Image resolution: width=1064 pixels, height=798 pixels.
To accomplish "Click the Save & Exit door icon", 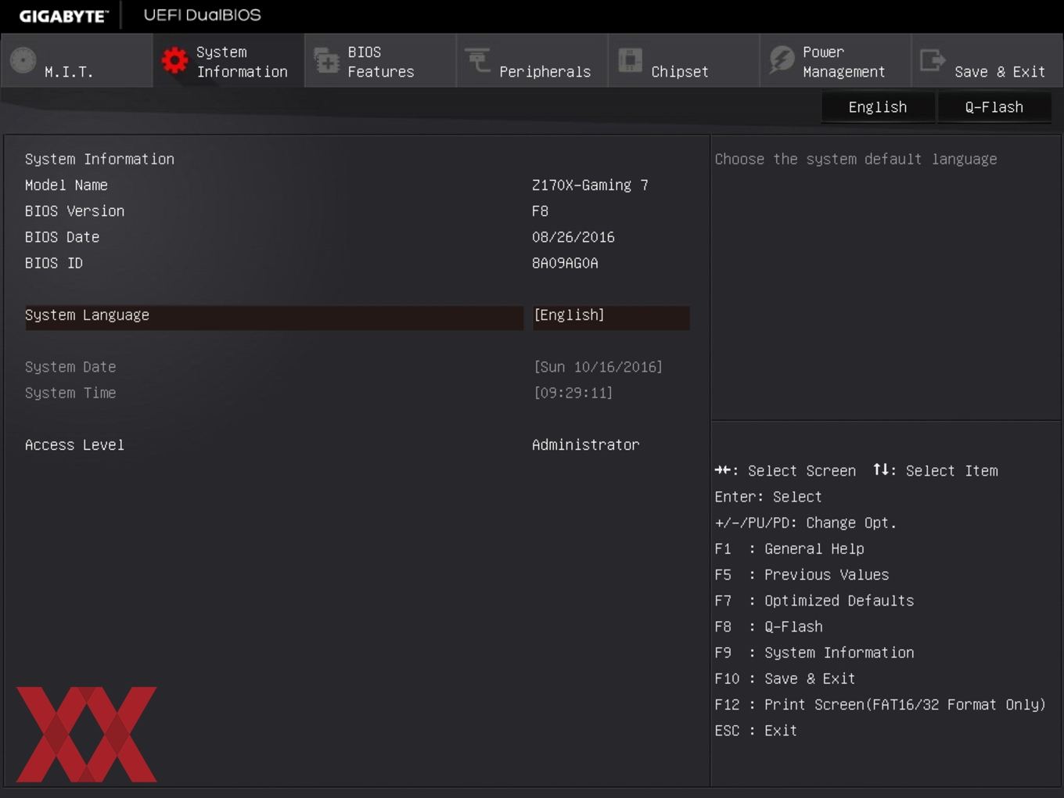I will (x=933, y=60).
